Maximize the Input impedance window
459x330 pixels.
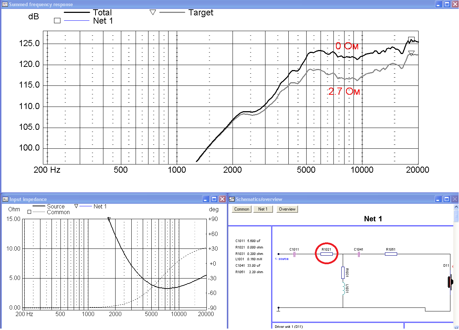214,199
